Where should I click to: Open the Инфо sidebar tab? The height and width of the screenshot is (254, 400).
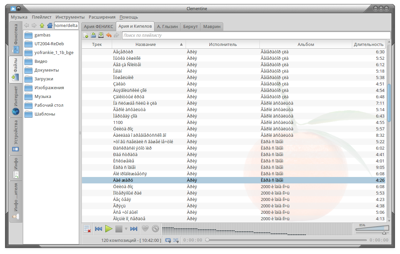pyautogui.click(x=16, y=168)
